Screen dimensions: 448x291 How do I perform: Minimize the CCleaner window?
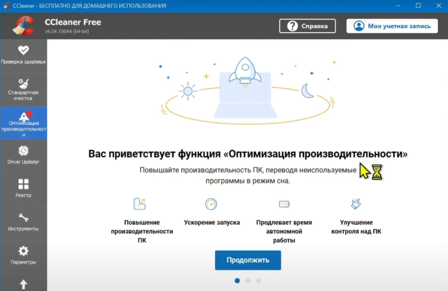click(x=398, y=6)
